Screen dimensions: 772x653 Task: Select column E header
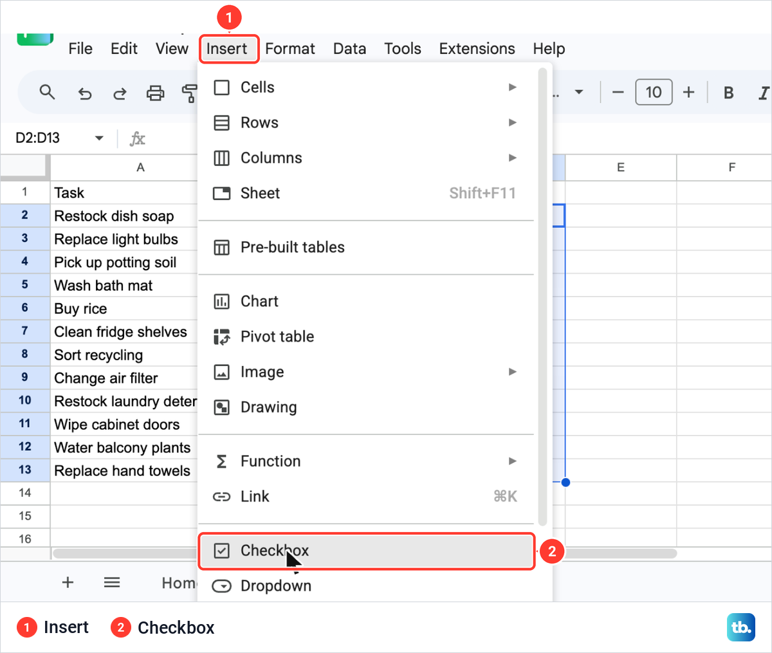[x=621, y=167]
